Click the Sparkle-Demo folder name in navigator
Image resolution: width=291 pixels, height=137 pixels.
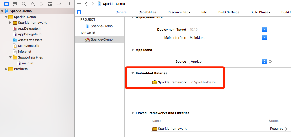coord(25,17)
